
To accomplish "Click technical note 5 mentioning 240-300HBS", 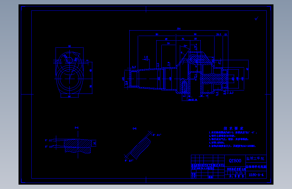I will (232, 146).
